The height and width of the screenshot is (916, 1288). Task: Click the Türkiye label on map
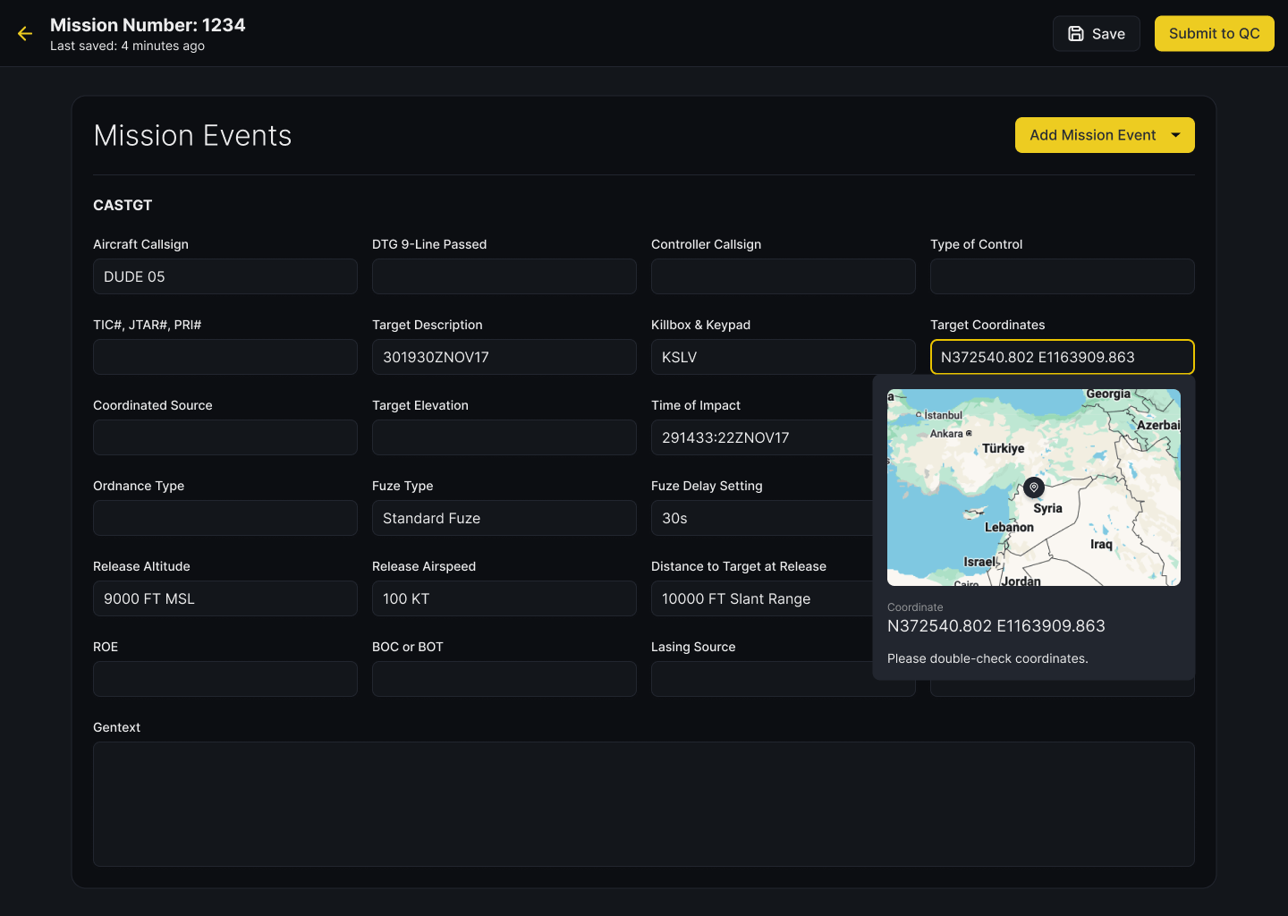[x=1004, y=448]
